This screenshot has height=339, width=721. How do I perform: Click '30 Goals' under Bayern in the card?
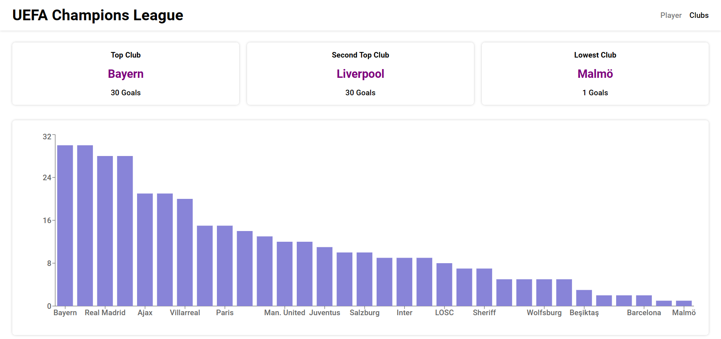pos(126,92)
